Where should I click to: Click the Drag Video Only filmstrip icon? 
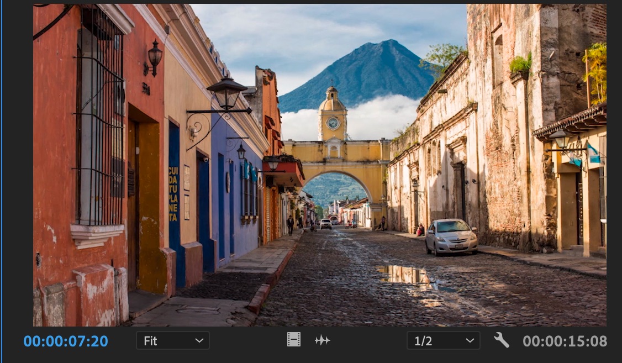pos(293,340)
